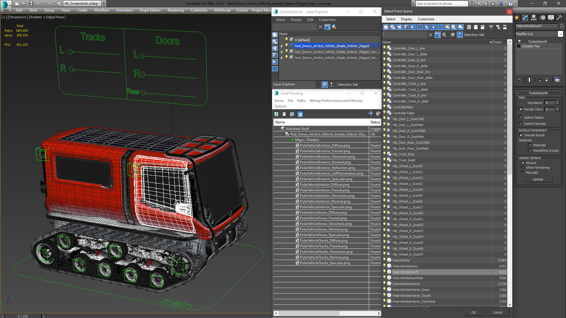Expand Editable Poly in modifier stack
The image size is (566, 318).
pos(519,46)
